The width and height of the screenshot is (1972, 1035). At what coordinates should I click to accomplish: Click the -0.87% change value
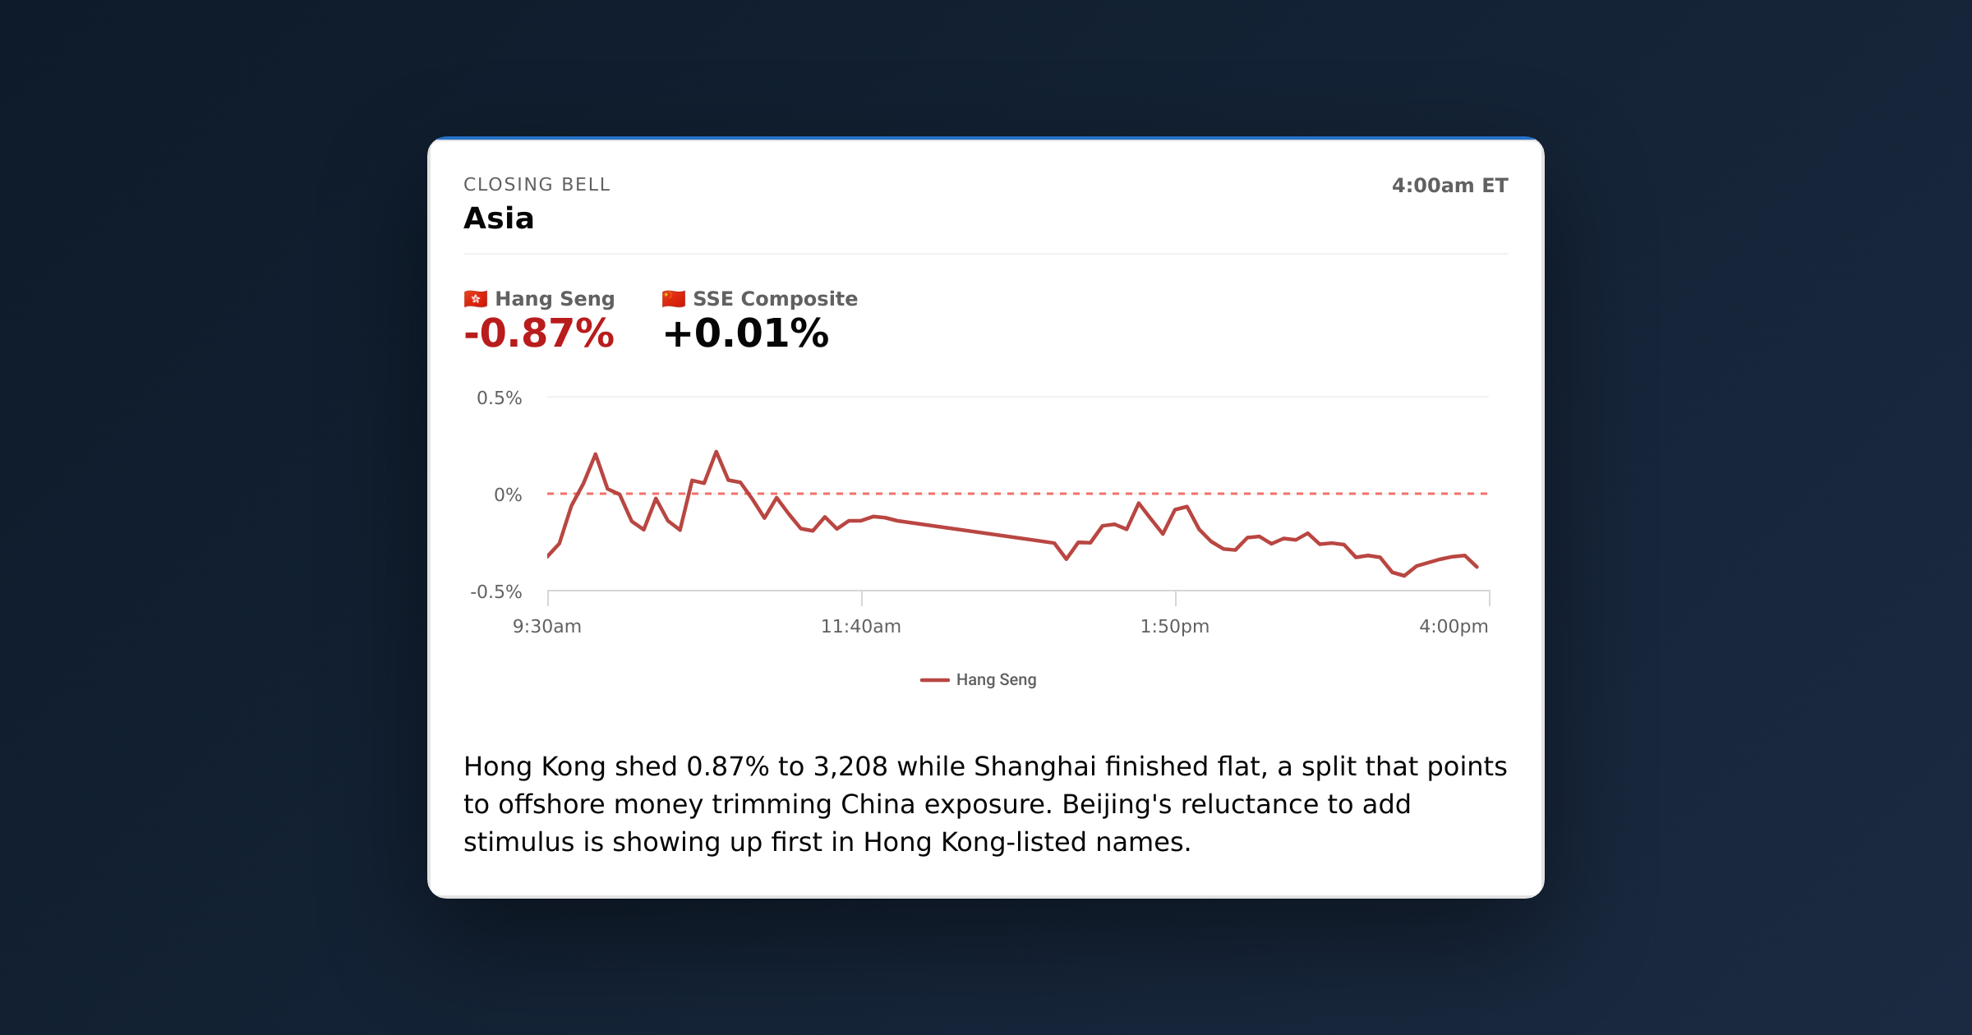539,333
